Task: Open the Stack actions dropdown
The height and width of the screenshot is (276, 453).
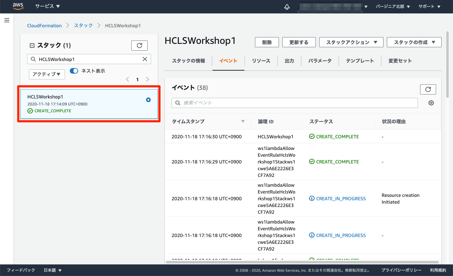Action: pyautogui.click(x=351, y=42)
